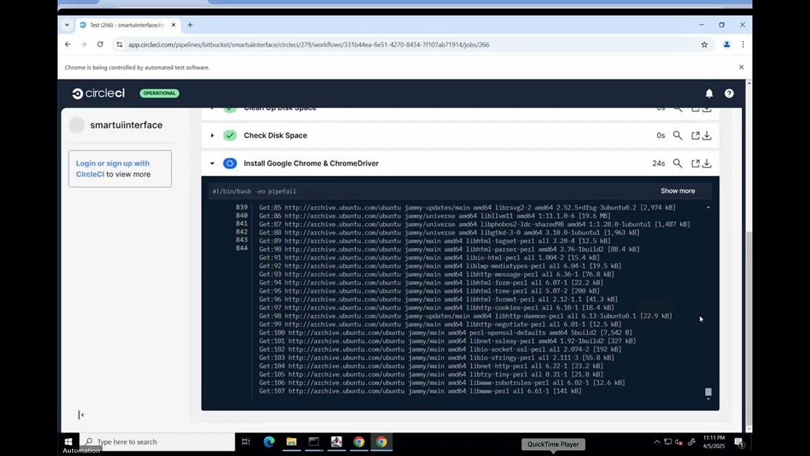Viewport: 810px width, 456px height.
Task: Click the CircleCI logo in header
Action: tap(98, 94)
